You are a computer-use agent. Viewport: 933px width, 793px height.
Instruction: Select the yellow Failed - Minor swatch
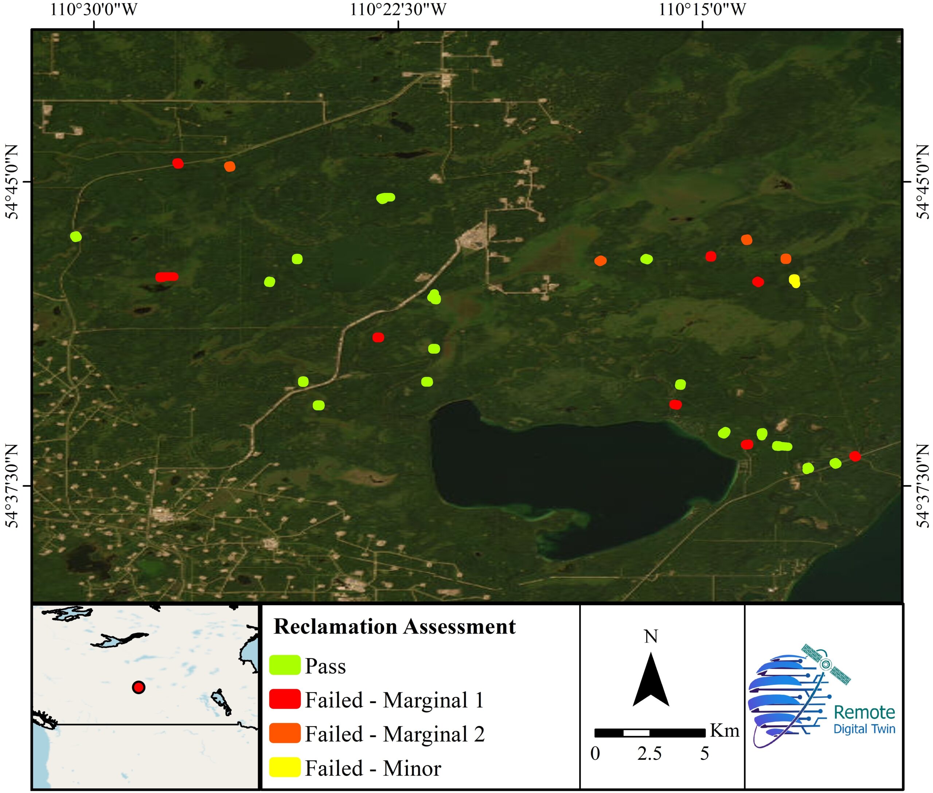coord(284,767)
